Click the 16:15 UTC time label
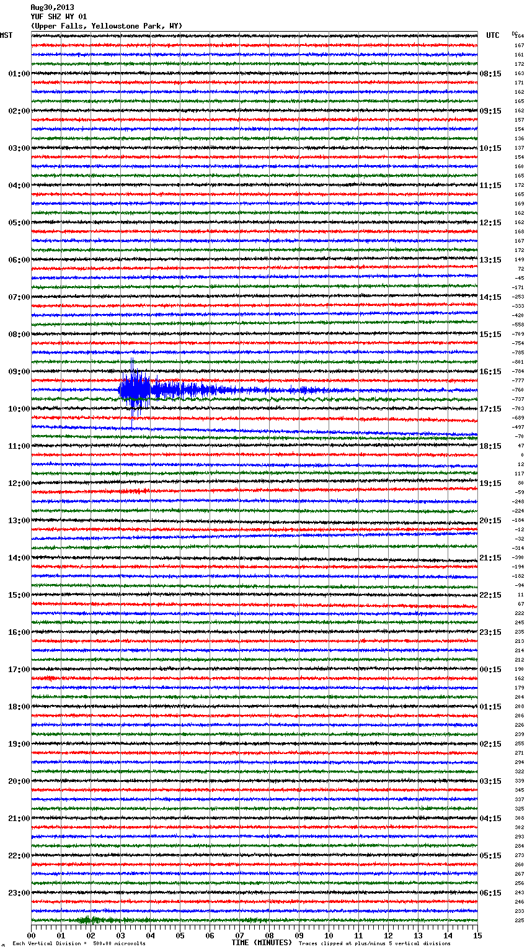The height and width of the screenshot is (952, 527). [x=490, y=372]
